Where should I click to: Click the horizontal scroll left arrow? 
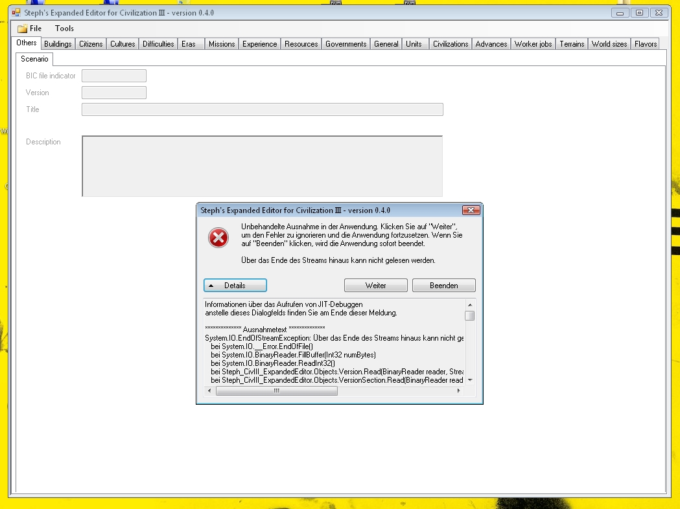point(209,390)
